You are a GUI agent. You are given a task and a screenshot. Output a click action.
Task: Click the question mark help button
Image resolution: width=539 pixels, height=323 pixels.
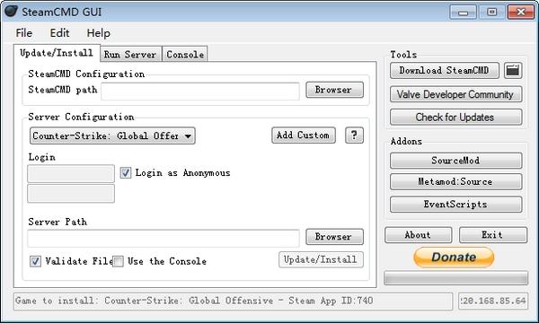(x=354, y=135)
